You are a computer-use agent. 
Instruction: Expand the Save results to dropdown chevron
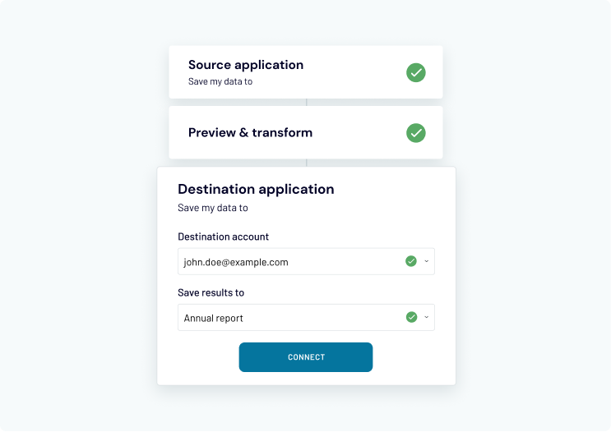[427, 317]
